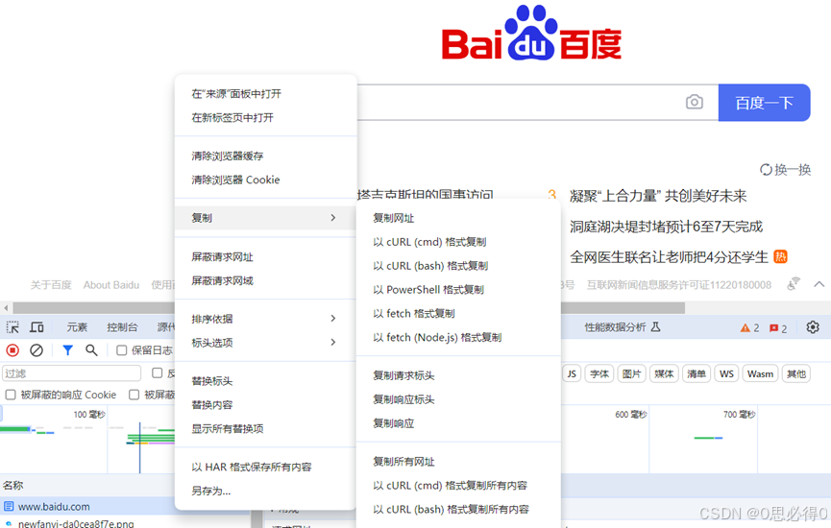831x528 pixels.
Task: Toggle the 被屏蔽的响应 Cookie checkbox
Action: coord(10,395)
